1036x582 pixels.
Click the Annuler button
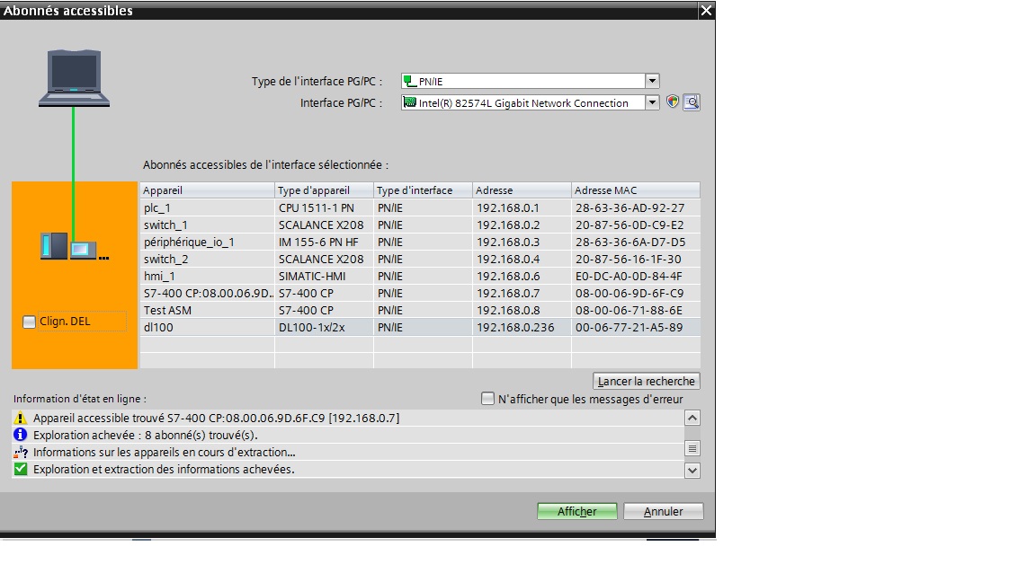pyautogui.click(x=664, y=511)
